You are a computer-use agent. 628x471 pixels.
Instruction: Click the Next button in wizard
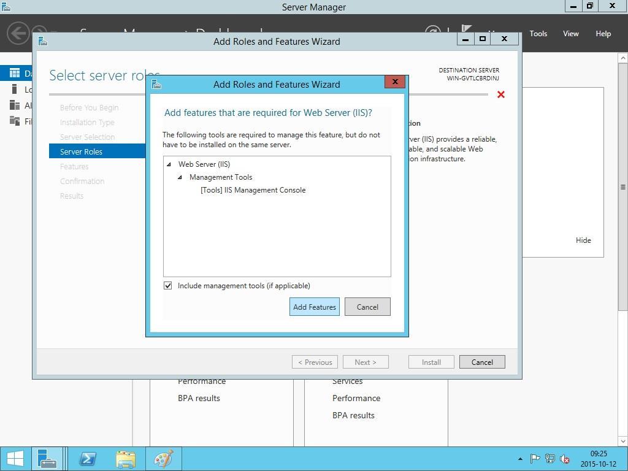(x=366, y=362)
